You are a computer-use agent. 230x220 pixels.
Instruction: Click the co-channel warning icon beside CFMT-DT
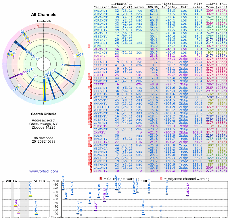coord(91,81)
